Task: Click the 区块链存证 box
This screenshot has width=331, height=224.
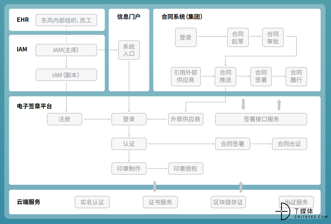Action: [x=228, y=202]
